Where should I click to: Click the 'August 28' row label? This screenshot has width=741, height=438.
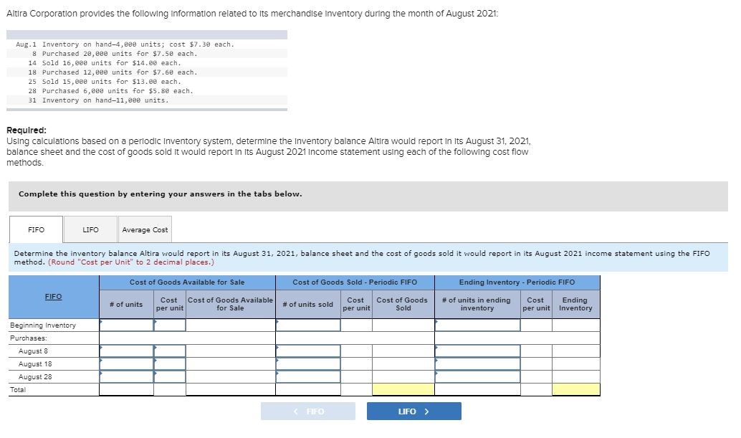tap(35, 376)
